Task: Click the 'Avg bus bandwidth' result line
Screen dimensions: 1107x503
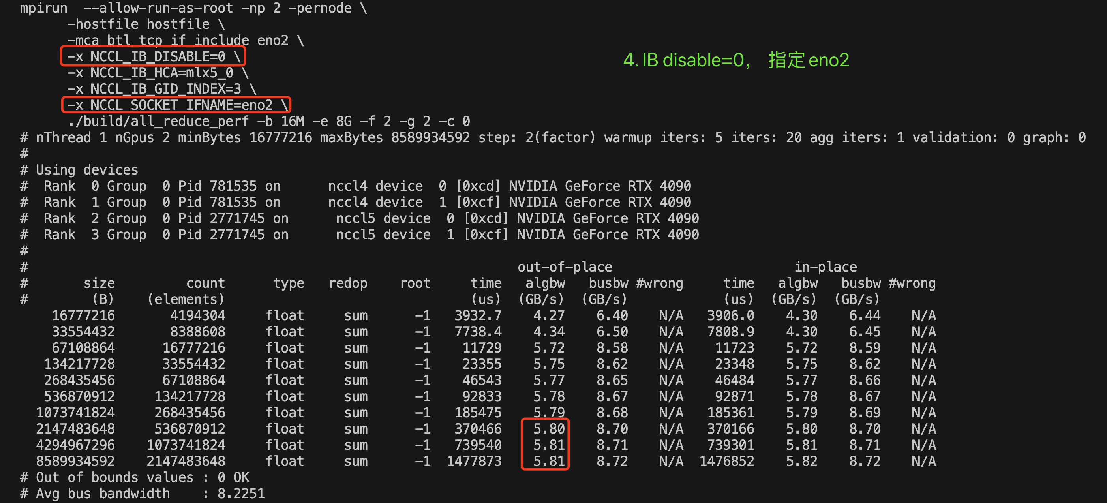Action: pos(142,494)
